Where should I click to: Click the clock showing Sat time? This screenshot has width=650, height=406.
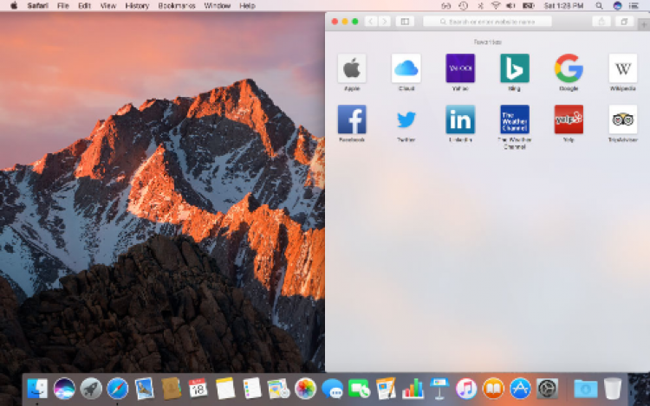[563, 6]
